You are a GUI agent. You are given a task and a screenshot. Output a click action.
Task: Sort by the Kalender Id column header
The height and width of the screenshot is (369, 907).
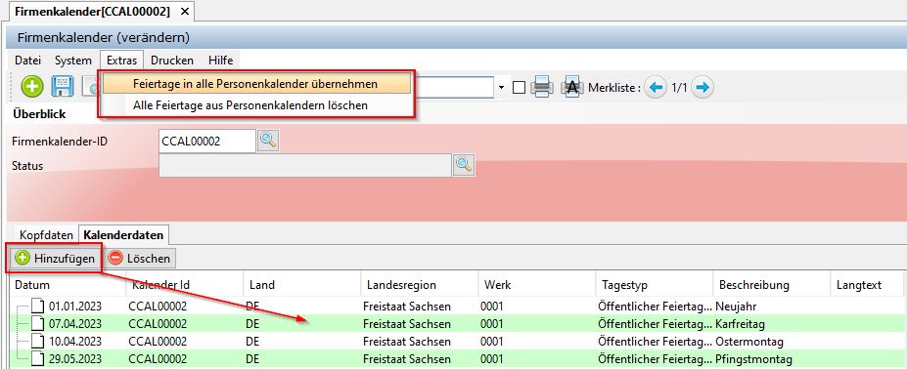point(184,285)
